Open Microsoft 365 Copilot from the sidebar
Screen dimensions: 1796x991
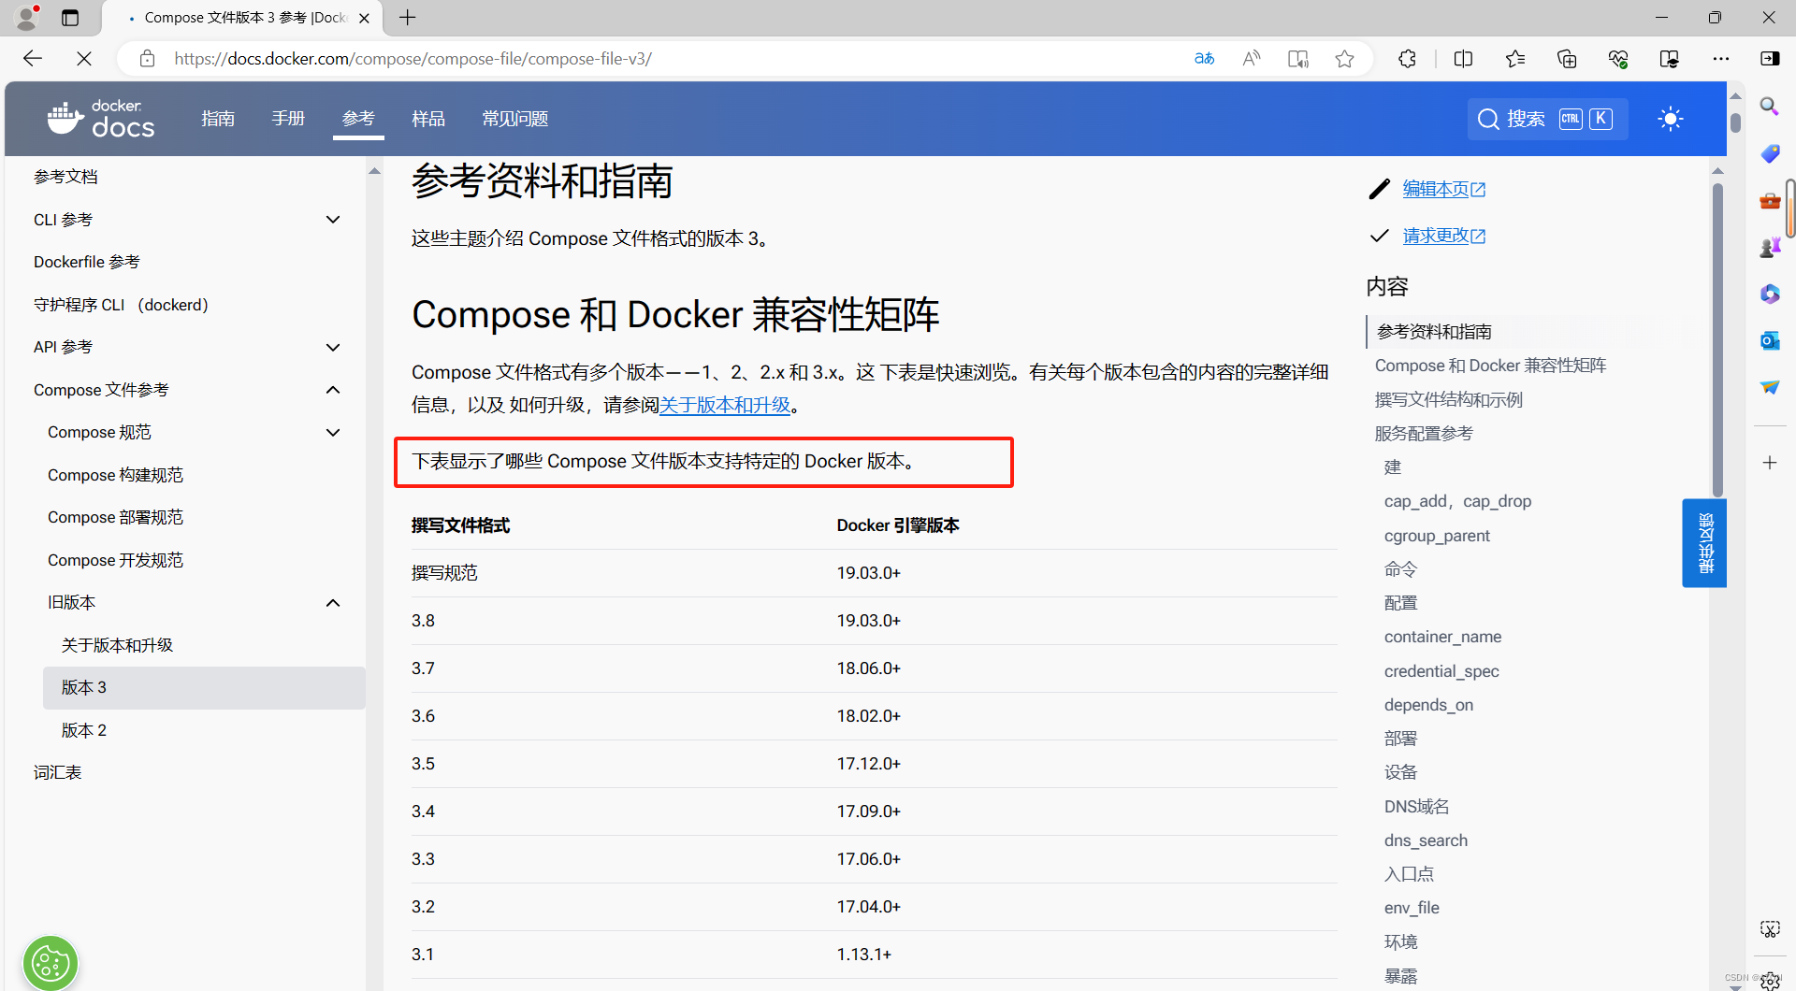[x=1770, y=294]
